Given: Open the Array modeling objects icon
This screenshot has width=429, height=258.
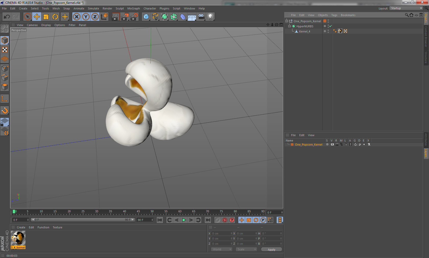Looking at the screenshot, I should tap(174, 17).
